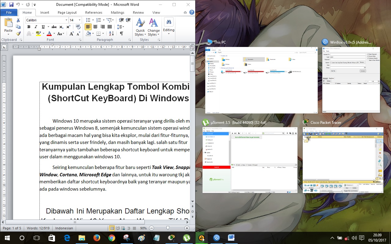Viewport: 391px width, 244px height.
Task: Adjust the zoom slider in Word's status bar
Action: tap(168, 228)
